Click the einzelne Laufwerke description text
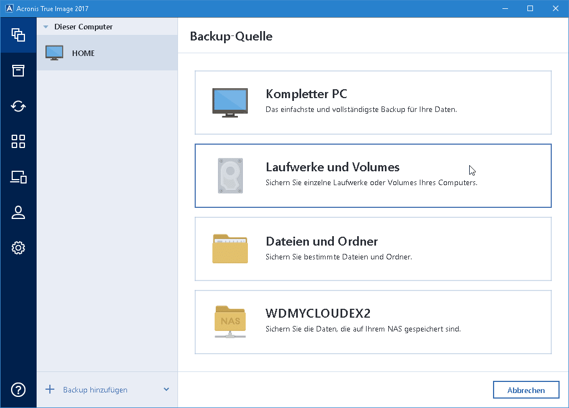This screenshot has height=408, width=569. 371,182
